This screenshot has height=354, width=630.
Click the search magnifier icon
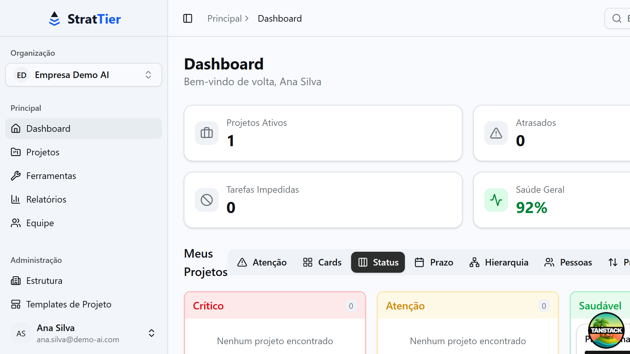click(x=617, y=18)
